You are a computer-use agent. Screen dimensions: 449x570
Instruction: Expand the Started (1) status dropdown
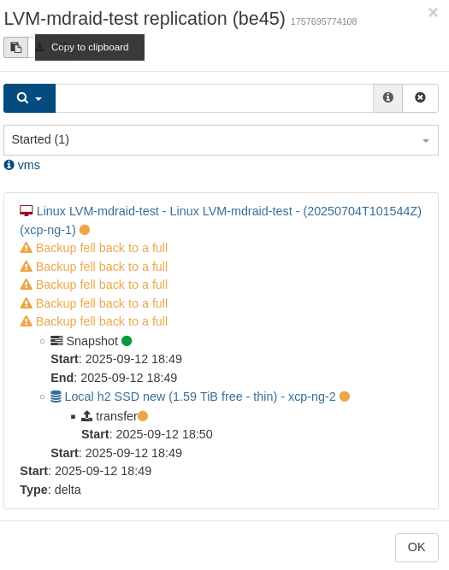[x=221, y=140]
